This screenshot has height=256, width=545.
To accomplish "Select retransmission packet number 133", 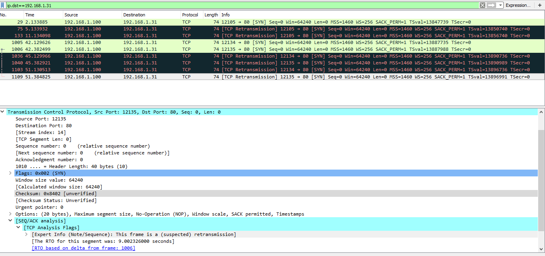I will (x=272, y=36).
